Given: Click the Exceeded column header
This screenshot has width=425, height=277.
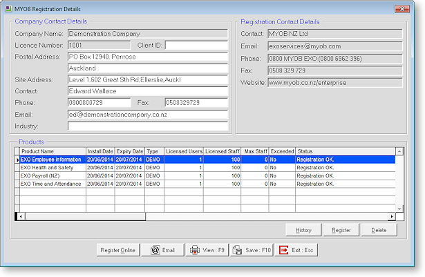Looking at the screenshot, I should coord(282,151).
